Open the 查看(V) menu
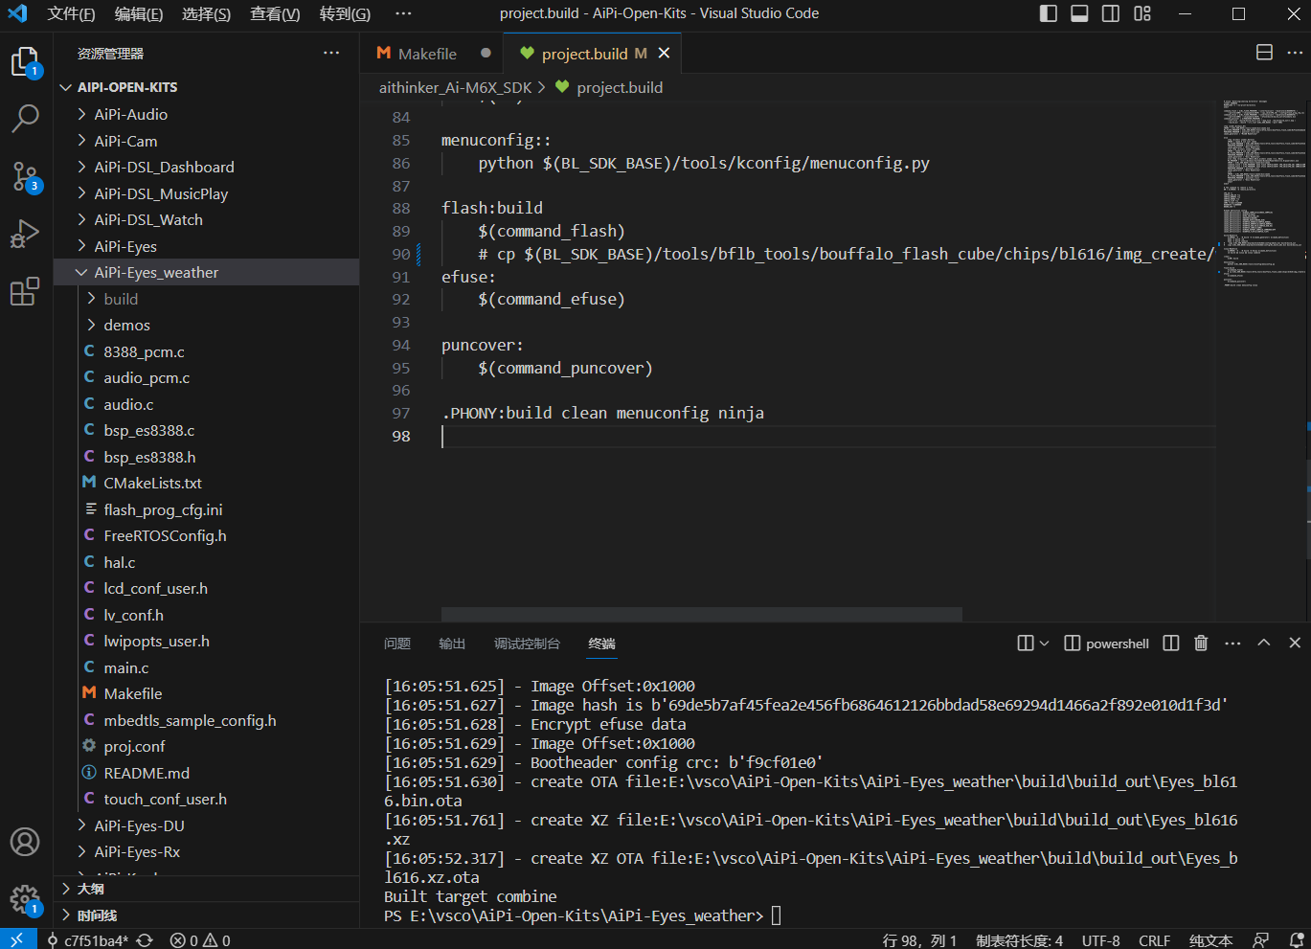This screenshot has height=949, width=1311. click(275, 13)
